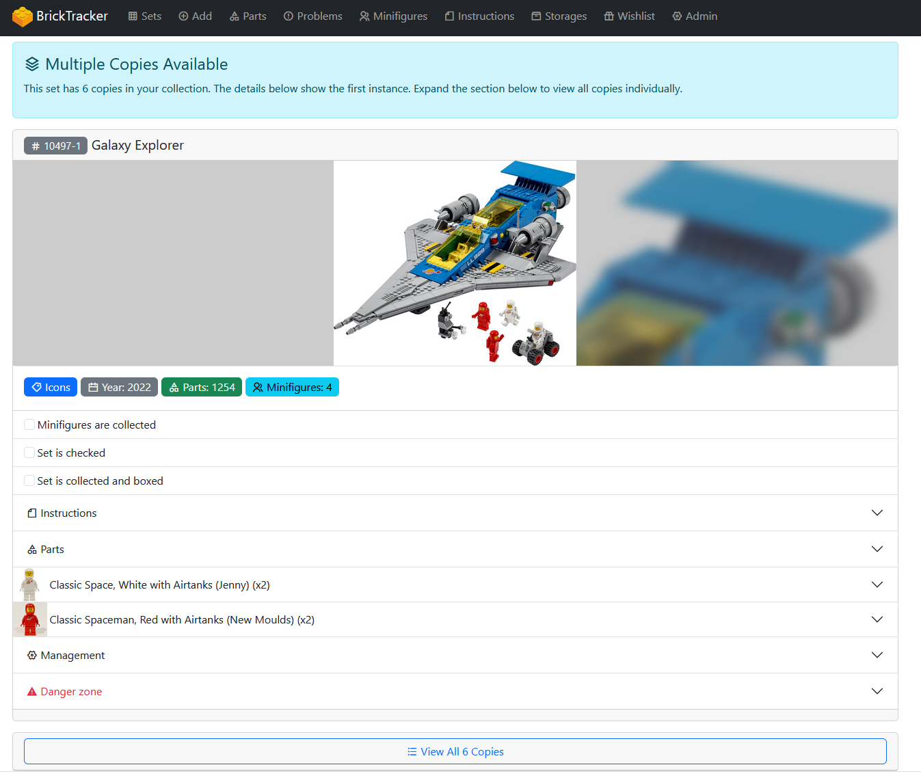Enable 'Set is collected and boxed' checkbox

pyautogui.click(x=29, y=481)
